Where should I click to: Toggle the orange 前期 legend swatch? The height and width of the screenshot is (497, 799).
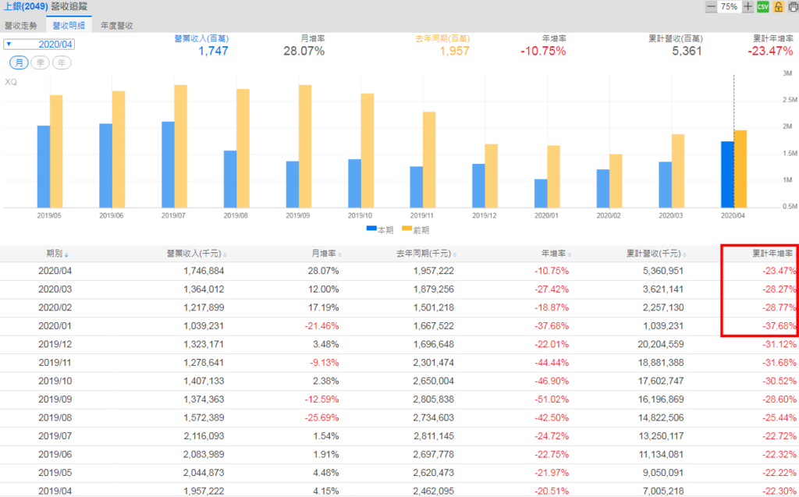click(x=407, y=229)
